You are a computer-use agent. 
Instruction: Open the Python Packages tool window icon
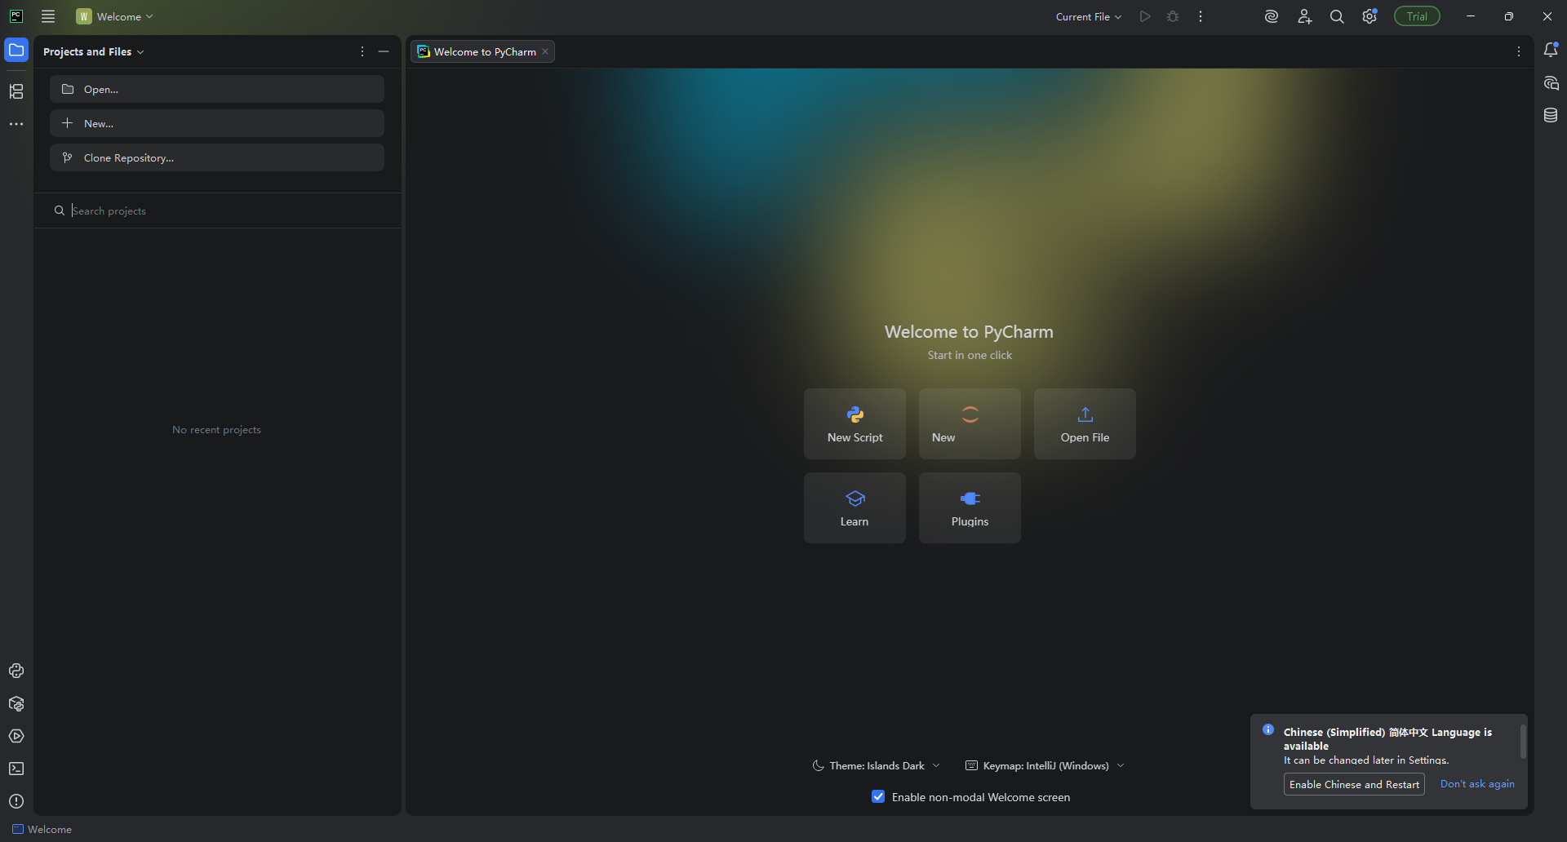(x=16, y=703)
